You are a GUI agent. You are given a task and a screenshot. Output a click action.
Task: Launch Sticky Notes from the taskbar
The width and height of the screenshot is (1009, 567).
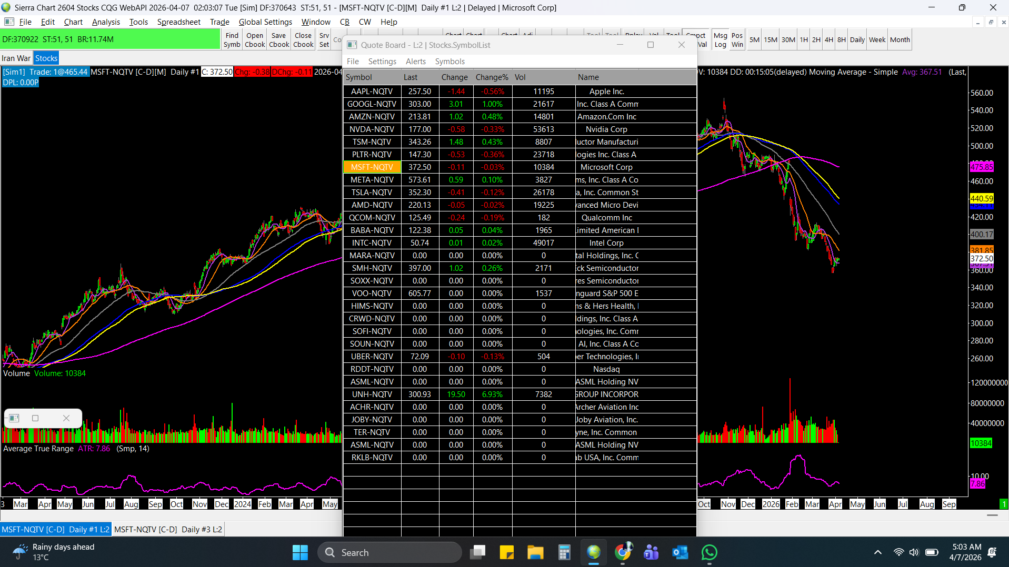(x=506, y=552)
